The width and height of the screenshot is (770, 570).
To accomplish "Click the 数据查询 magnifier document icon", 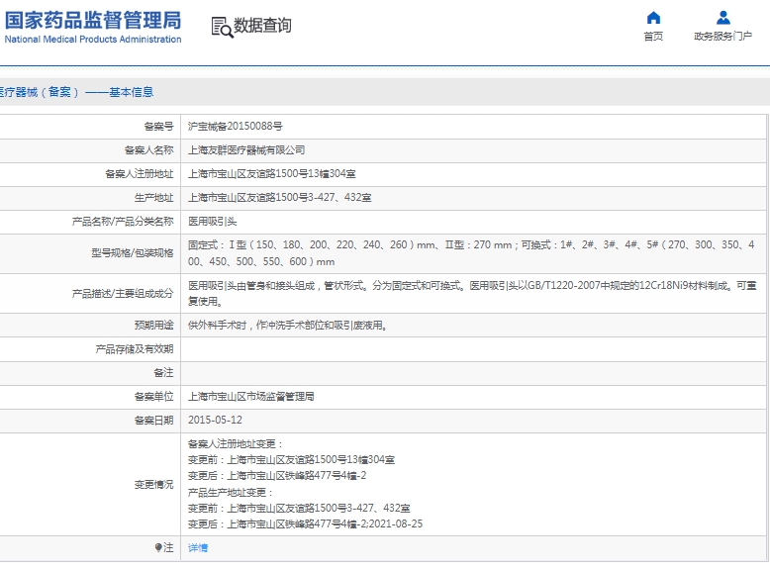I will point(222,27).
